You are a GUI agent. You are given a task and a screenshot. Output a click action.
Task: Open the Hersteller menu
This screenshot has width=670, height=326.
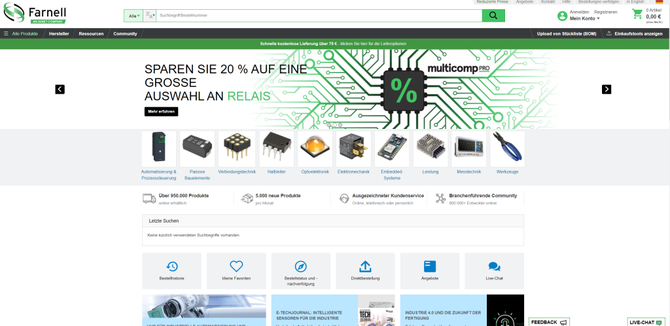coord(59,33)
